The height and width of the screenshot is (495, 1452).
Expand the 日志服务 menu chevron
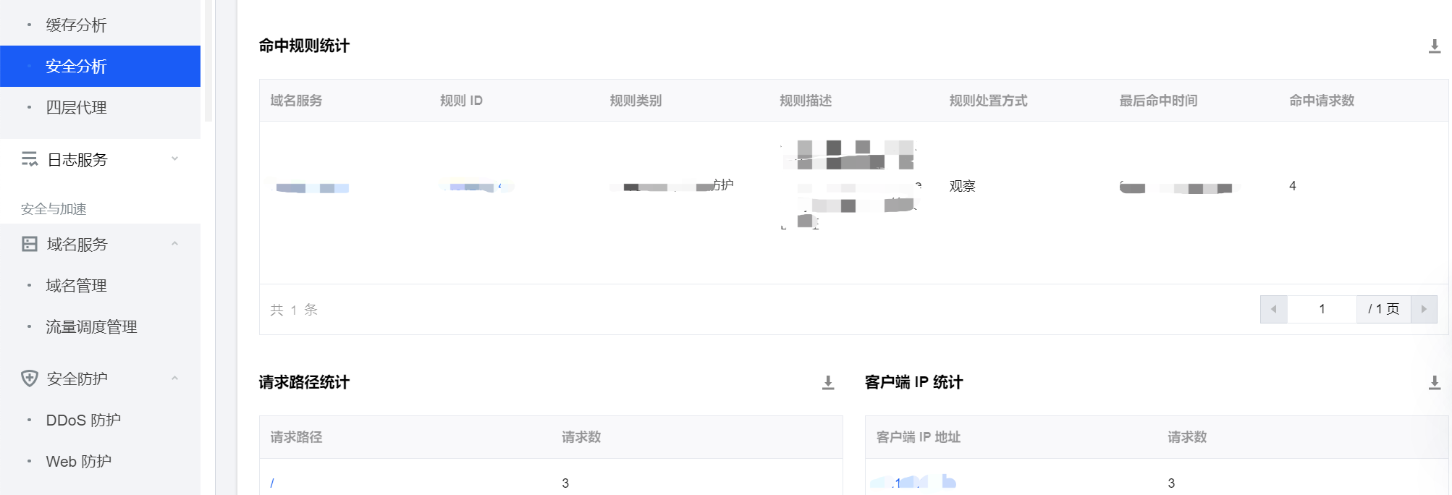point(174,159)
